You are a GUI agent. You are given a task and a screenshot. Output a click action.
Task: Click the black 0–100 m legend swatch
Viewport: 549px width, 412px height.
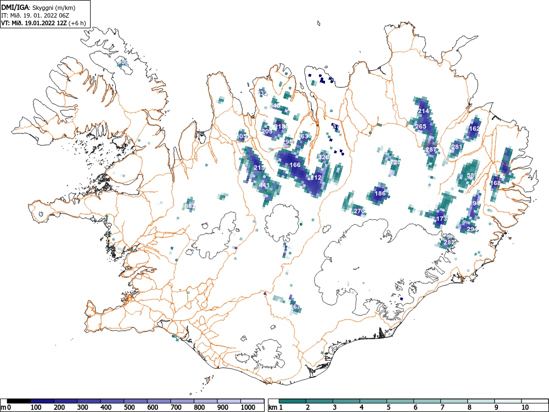(x=19, y=401)
